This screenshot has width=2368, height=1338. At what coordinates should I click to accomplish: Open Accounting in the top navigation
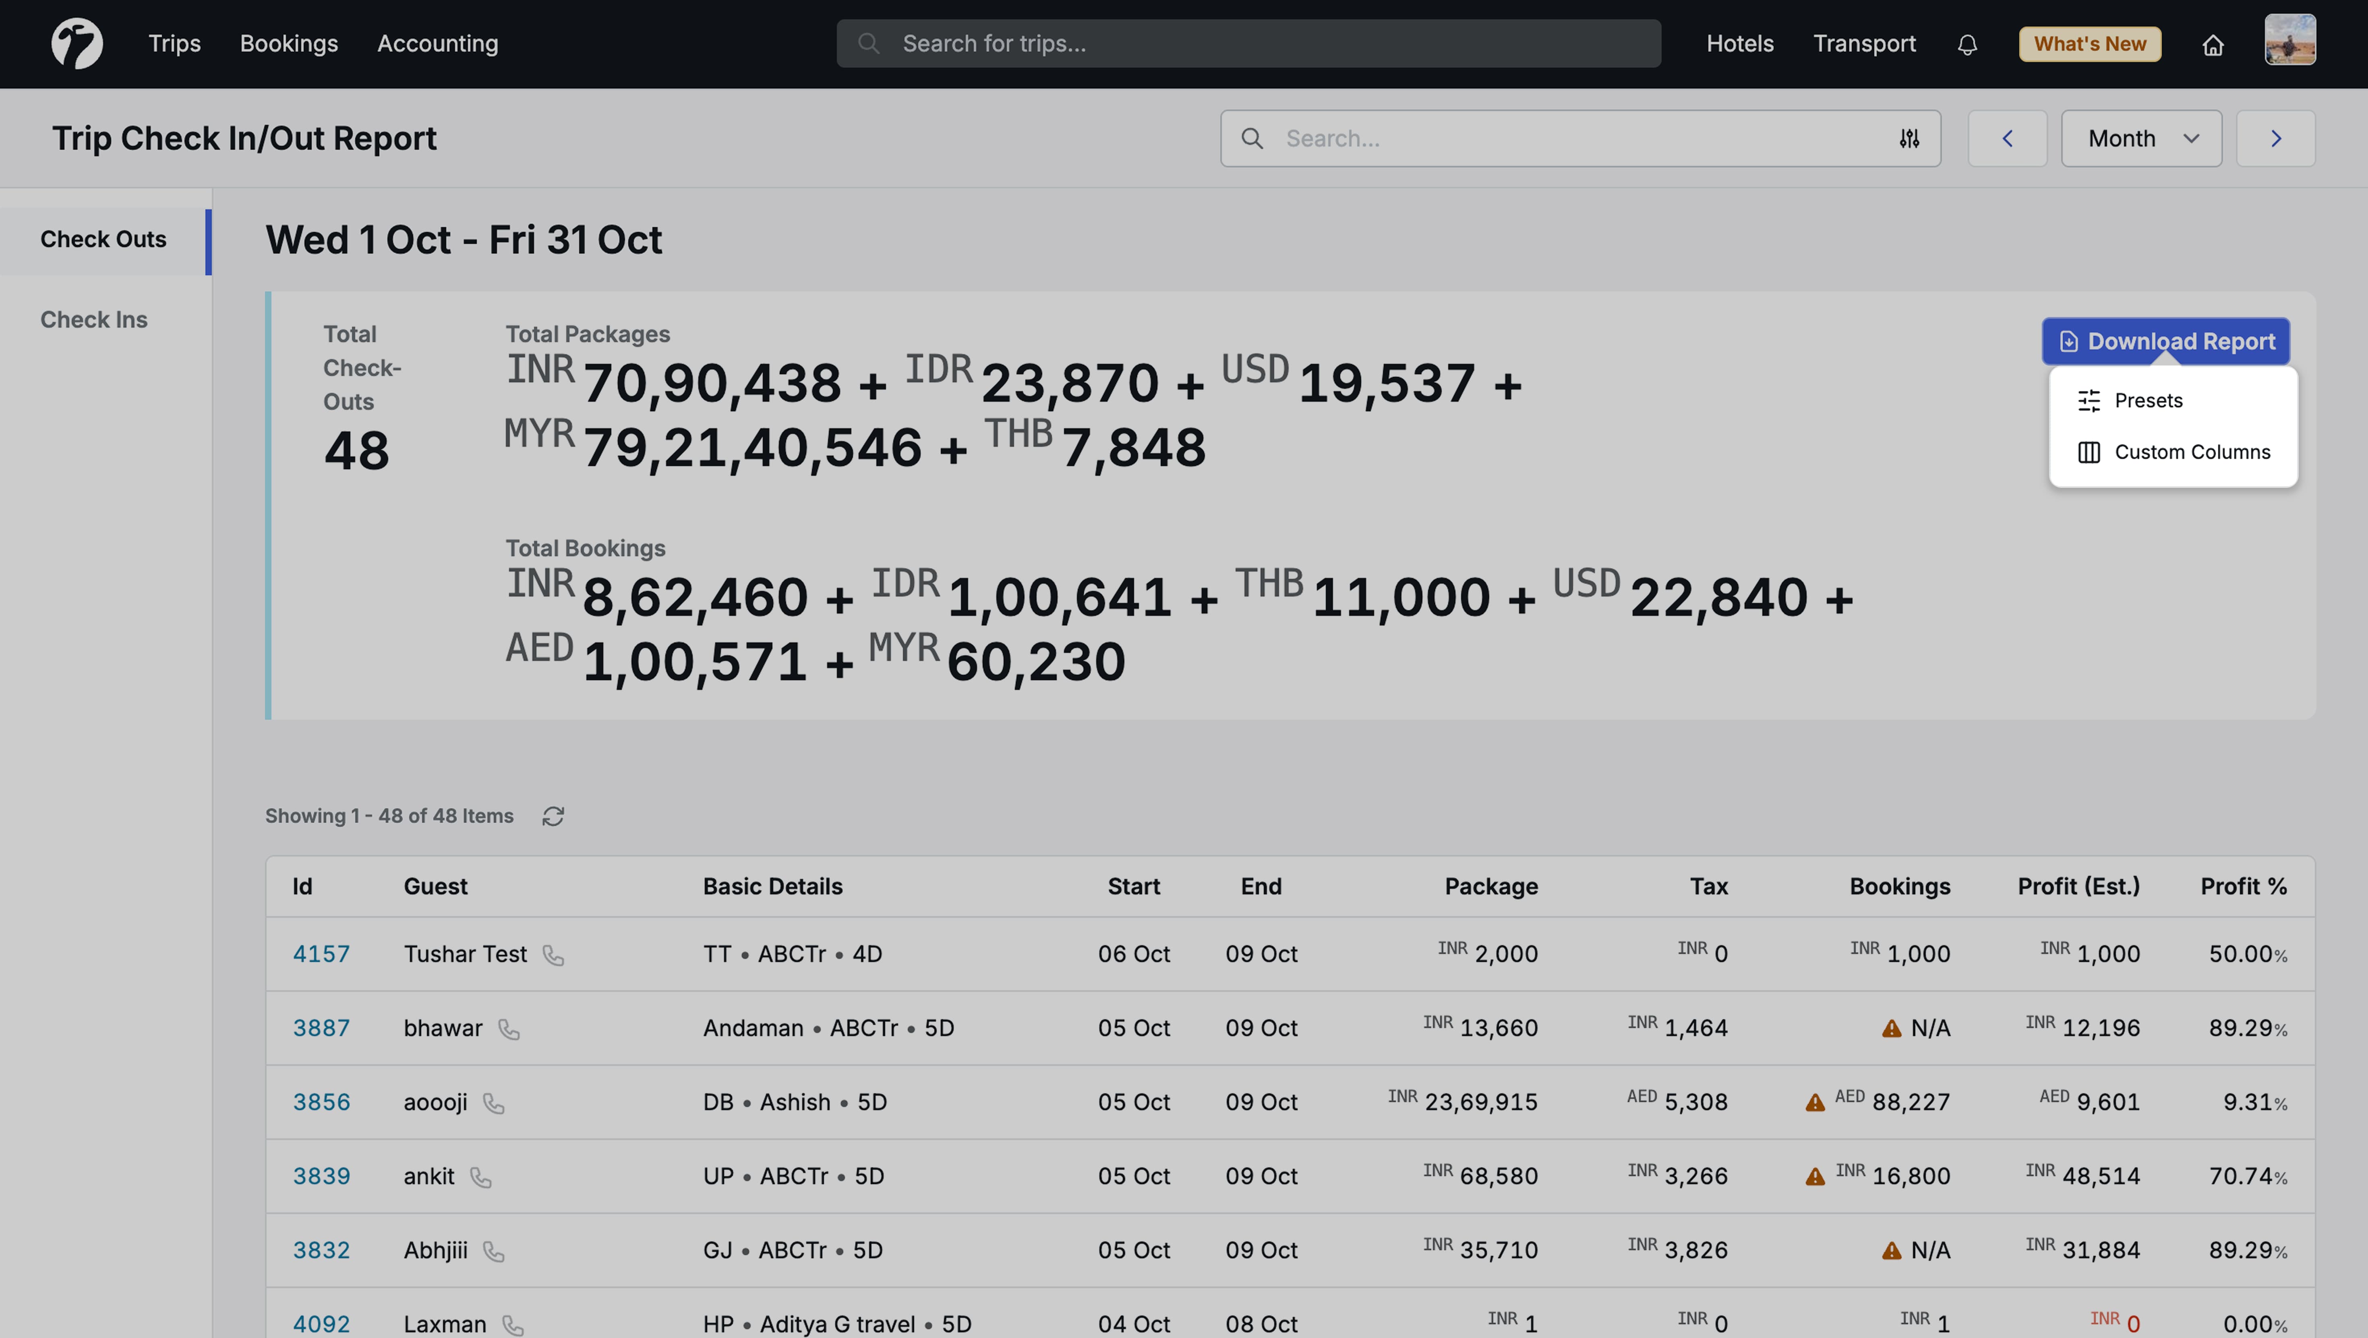coord(438,43)
